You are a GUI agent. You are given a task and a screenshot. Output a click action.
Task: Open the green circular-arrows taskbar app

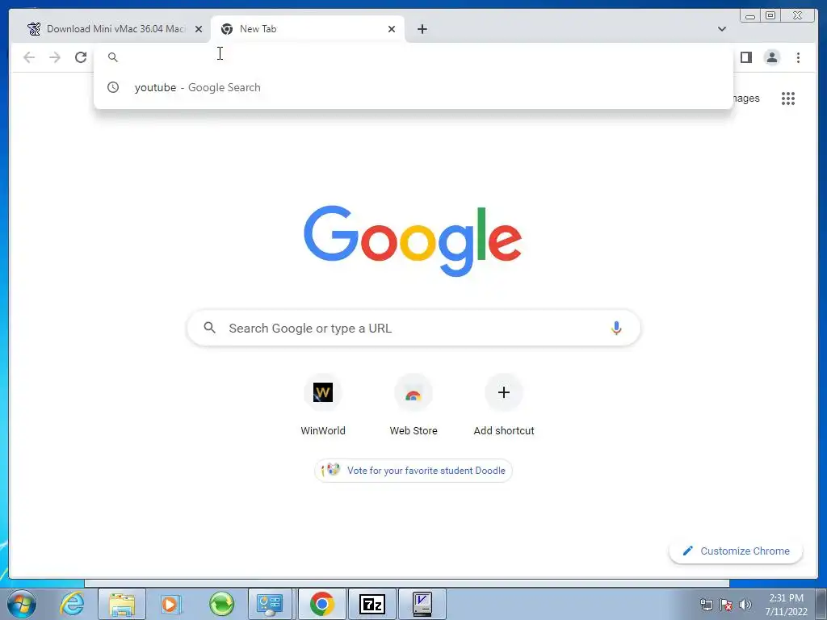[221, 604]
